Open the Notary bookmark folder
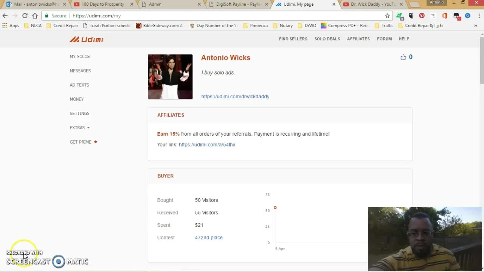Screen dimensions: 484x272 (x=282, y=26)
